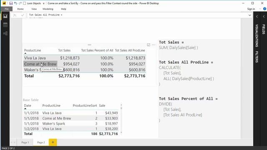The image size is (267, 150).
Task: Click the Sign in link
Action: coord(251,9)
